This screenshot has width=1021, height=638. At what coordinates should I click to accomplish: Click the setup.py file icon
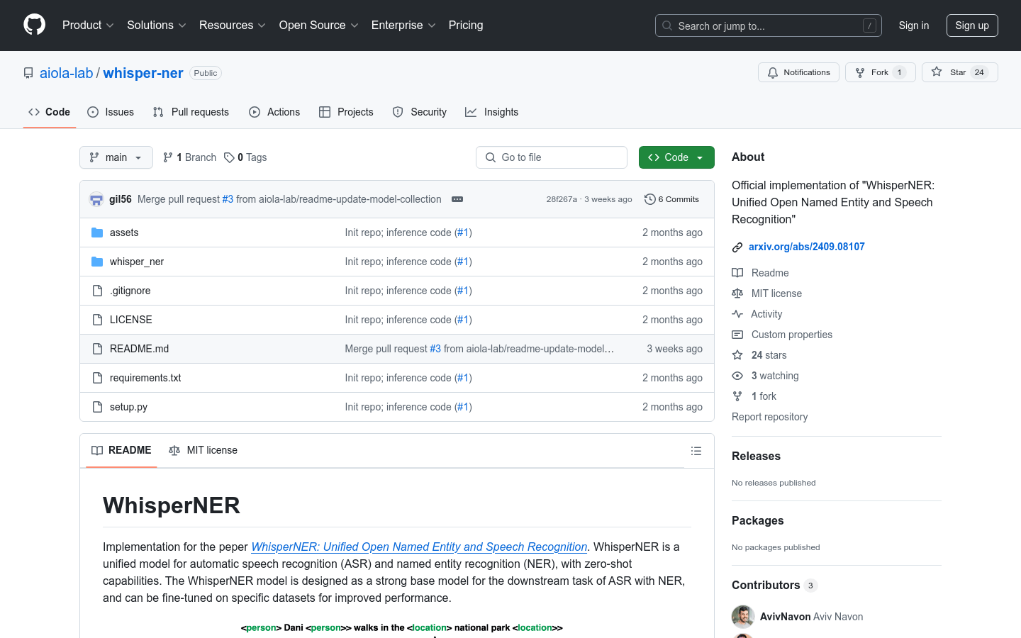click(x=97, y=407)
